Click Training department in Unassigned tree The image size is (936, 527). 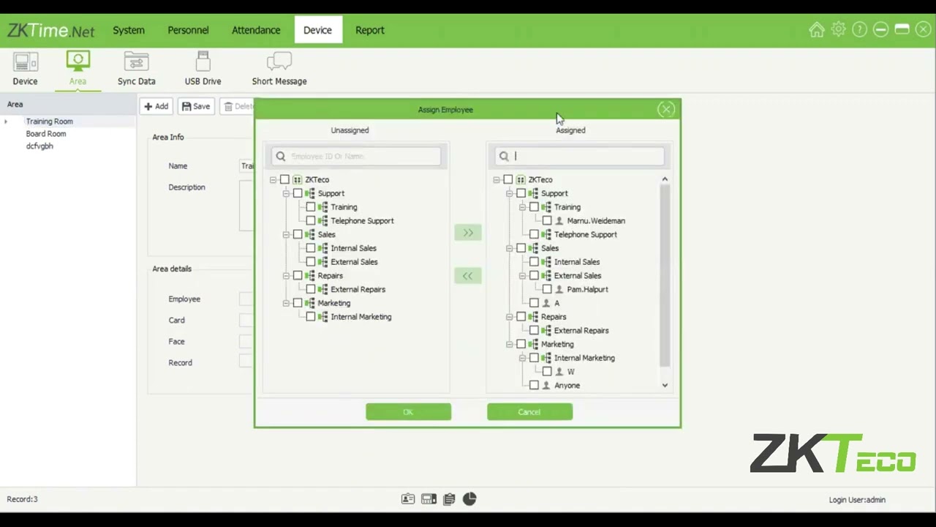point(344,207)
